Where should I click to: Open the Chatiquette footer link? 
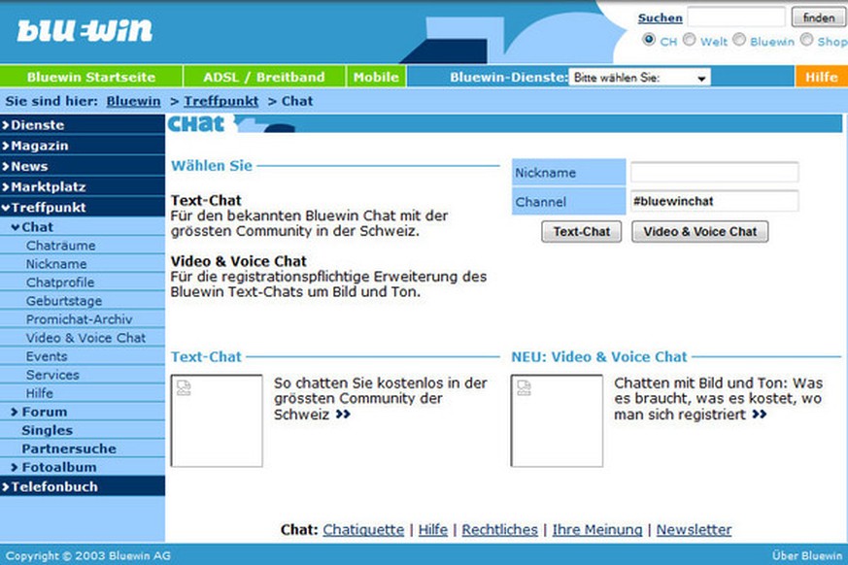[x=363, y=530]
